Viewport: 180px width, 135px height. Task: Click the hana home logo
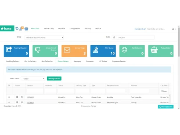click(x=7, y=28)
